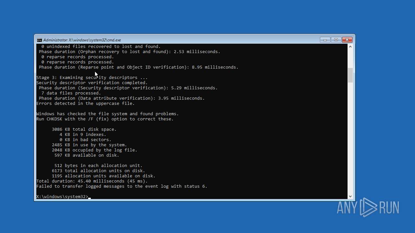Click the scrollbar down arrow
Screen dimensions: 415x233
pos(350,196)
